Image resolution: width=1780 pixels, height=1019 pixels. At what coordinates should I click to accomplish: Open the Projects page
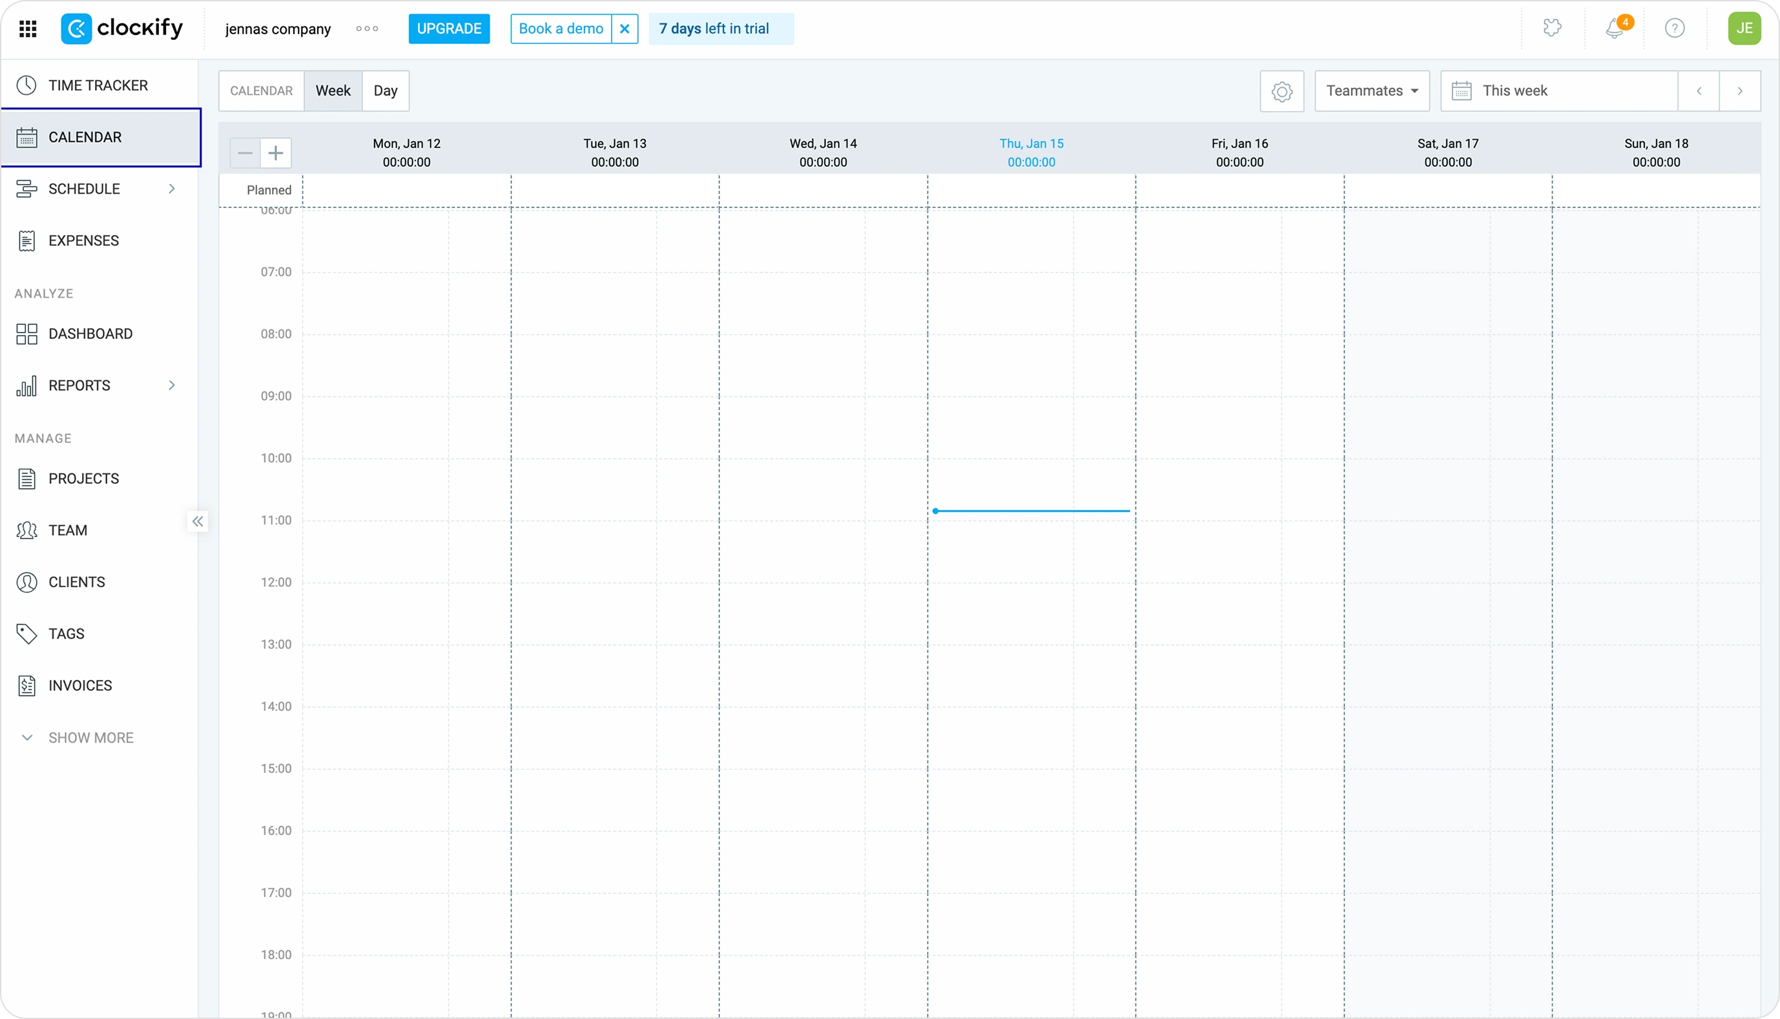83,479
